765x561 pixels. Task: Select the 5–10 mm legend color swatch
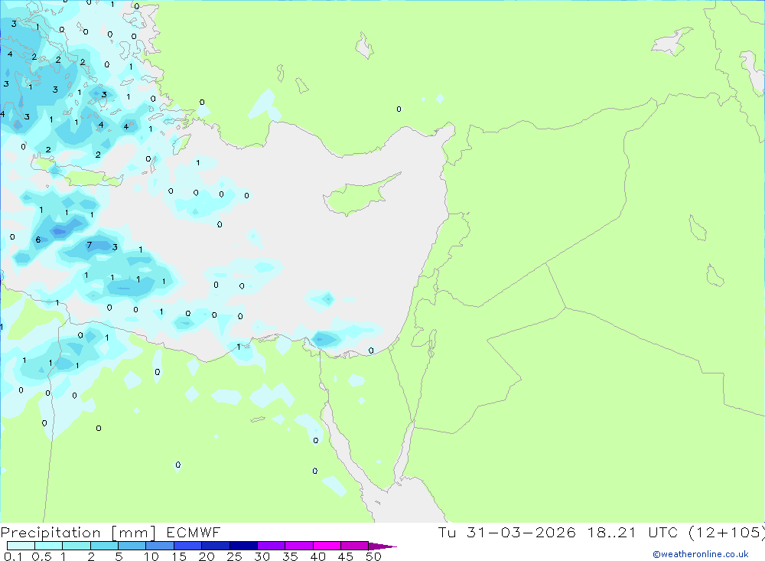(x=132, y=546)
